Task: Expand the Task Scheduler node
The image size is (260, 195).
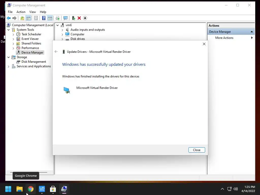Action: [13, 34]
